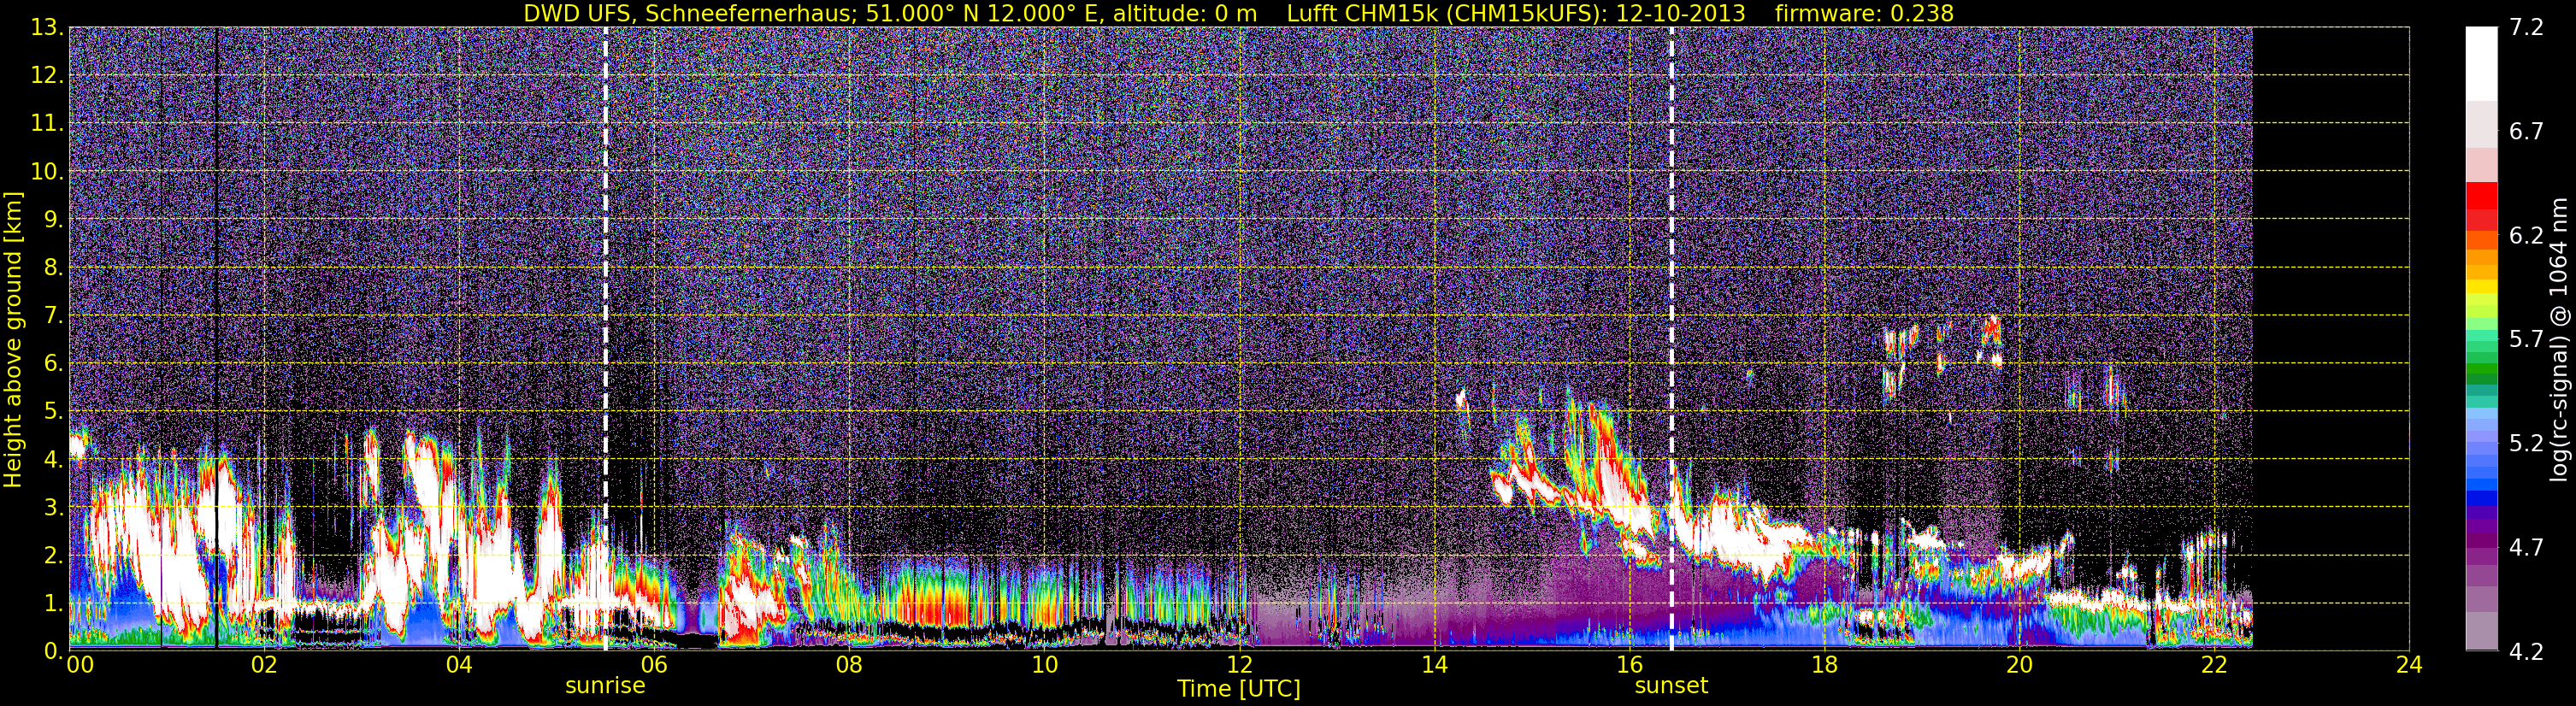Viewport: 2576px width, 706px height.
Task: Click the 'sunset' label below the axis
Action: tap(1671, 686)
